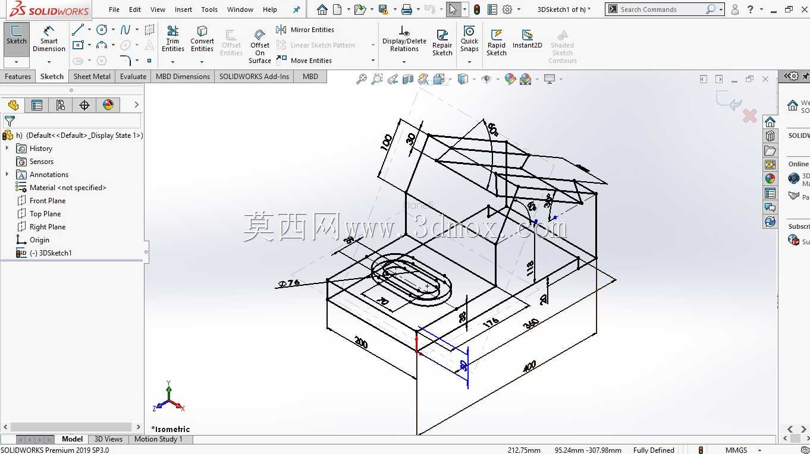Open the PropertyManager tab icon
This screenshot has height=454, width=810.
coord(37,105)
